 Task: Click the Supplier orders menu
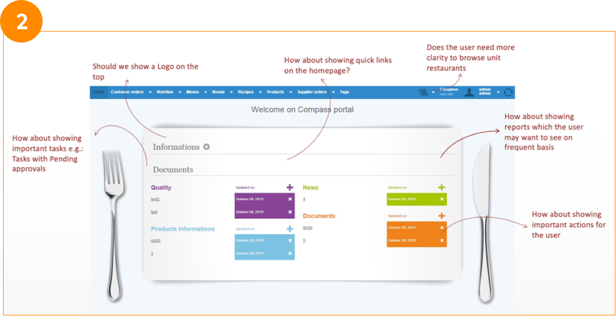pyautogui.click(x=312, y=92)
